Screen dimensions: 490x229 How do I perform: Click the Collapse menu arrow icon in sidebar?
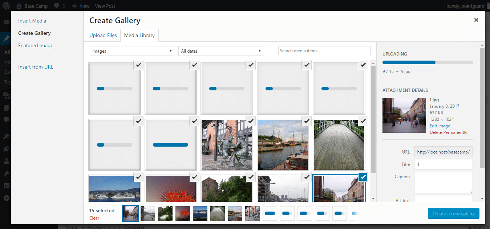[6, 198]
